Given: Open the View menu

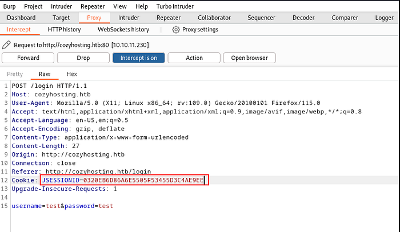Looking at the screenshot, I should 120,6.
